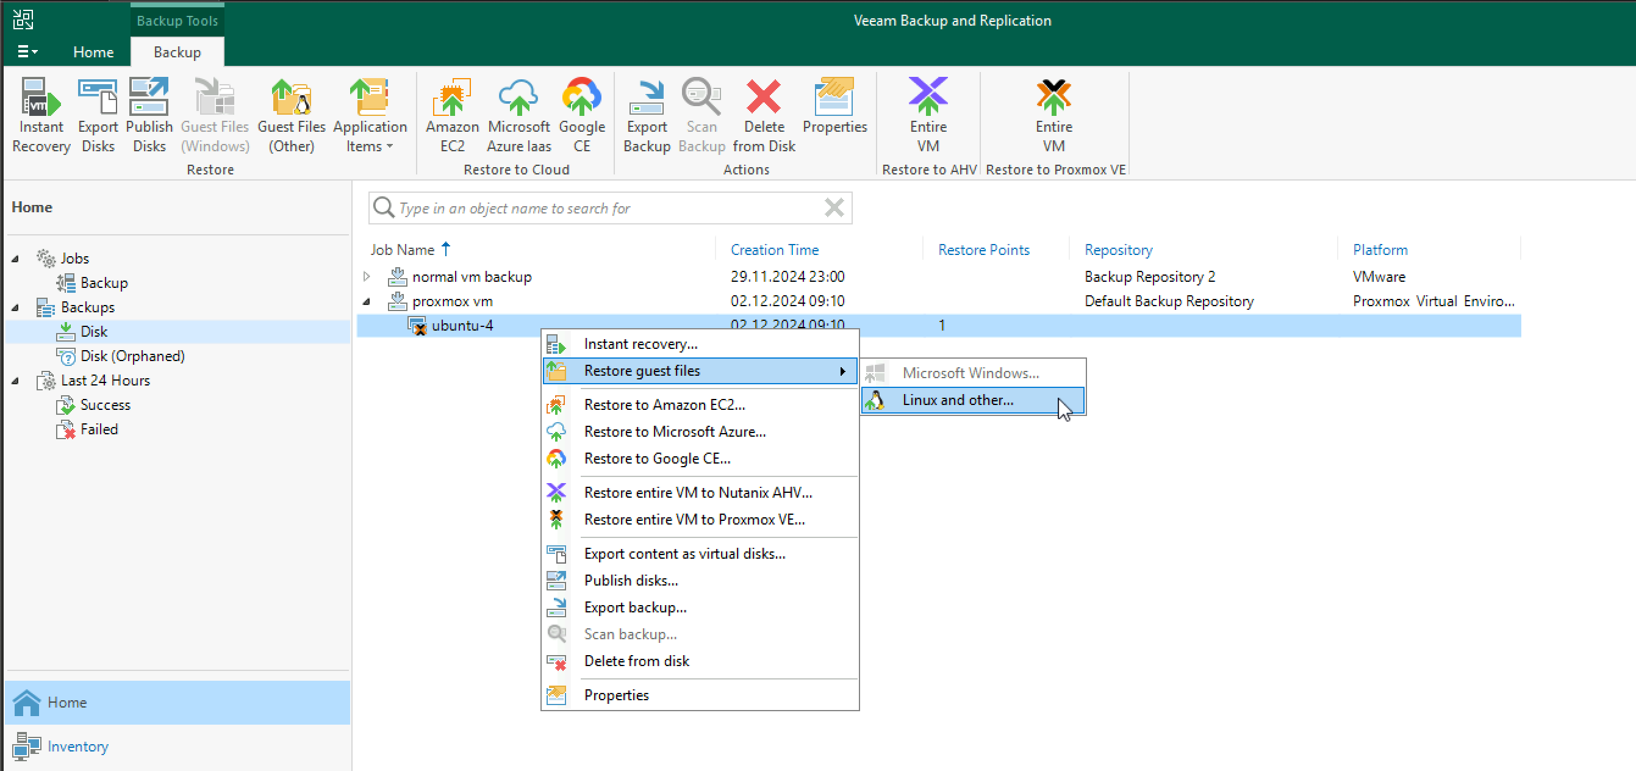
Task: Open main application menu hamburger button
Action: (x=27, y=51)
